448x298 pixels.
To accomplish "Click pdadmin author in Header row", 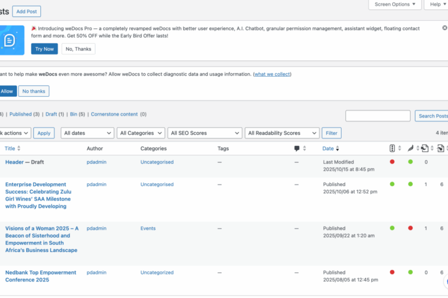I will tap(97, 162).
